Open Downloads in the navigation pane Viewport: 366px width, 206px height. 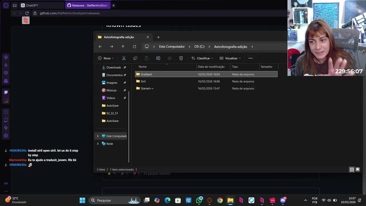pos(114,68)
